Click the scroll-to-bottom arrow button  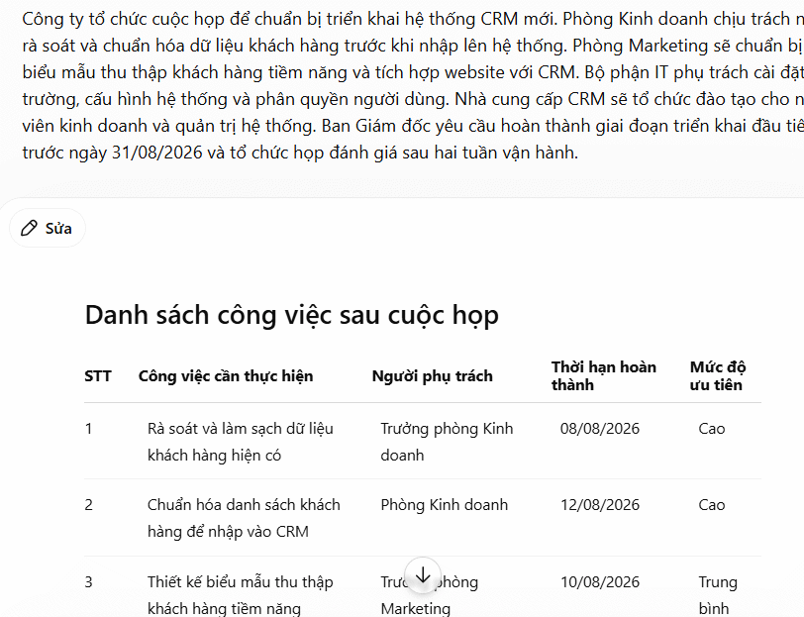pyautogui.click(x=423, y=575)
